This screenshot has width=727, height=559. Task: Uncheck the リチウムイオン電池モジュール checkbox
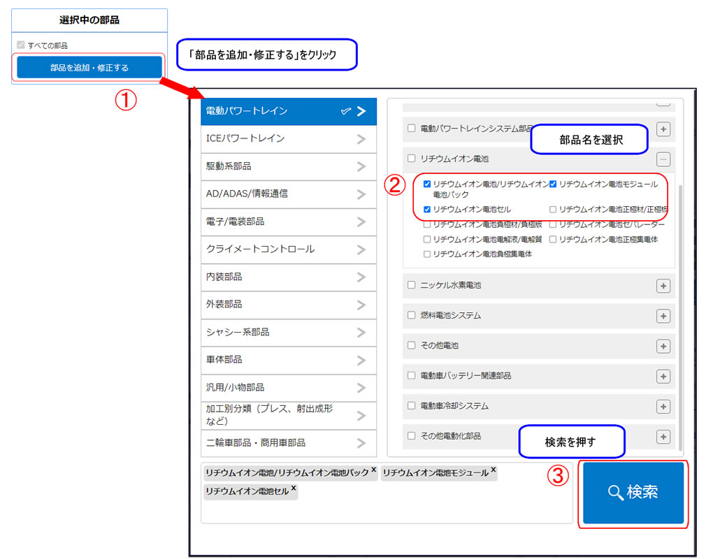[x=553, y=184]
